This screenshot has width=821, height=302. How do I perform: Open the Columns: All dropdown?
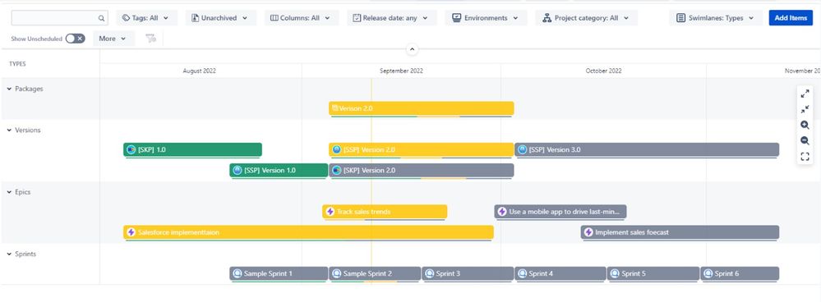click(302, 18)
